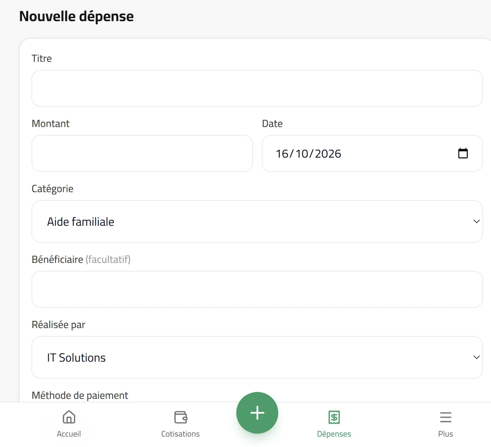This screenshot has height=447, width=491.
Task: Click the Catégorie label
Action: 52,189
